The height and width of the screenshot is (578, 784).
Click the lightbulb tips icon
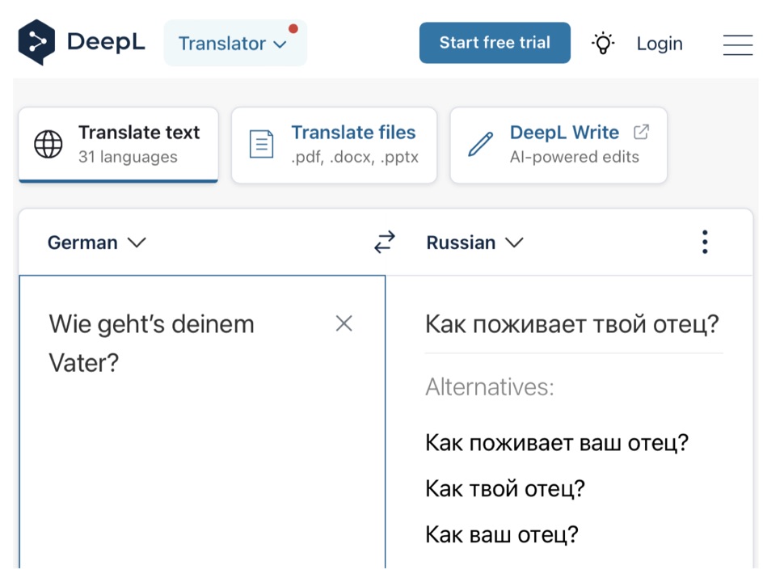click(x=603, y=44)
